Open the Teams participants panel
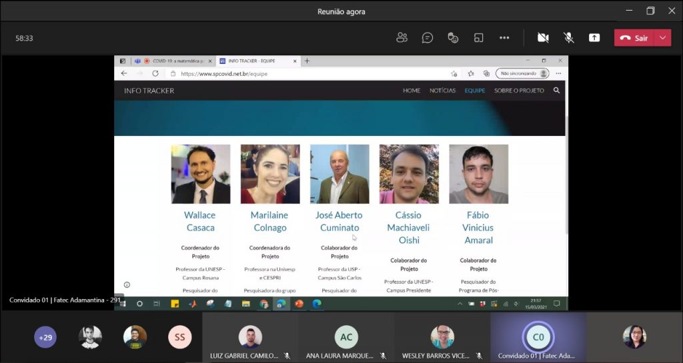This screenshot has width=683, height=363. [402, 38]
